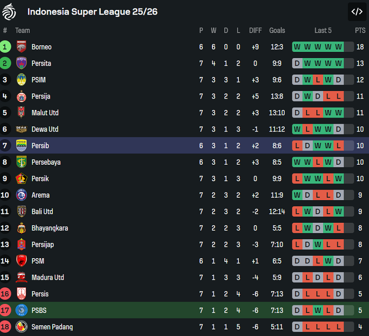Click the league logo beside the title
Image resolution: width=369 pixels, height=336 pixels.
tap(9, 12)
